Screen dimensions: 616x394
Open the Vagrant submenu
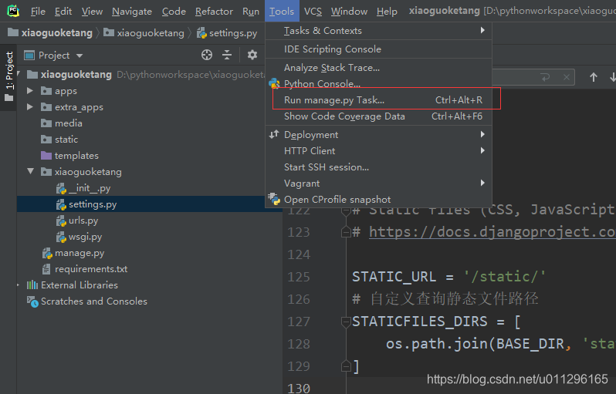tap(379, 184)
